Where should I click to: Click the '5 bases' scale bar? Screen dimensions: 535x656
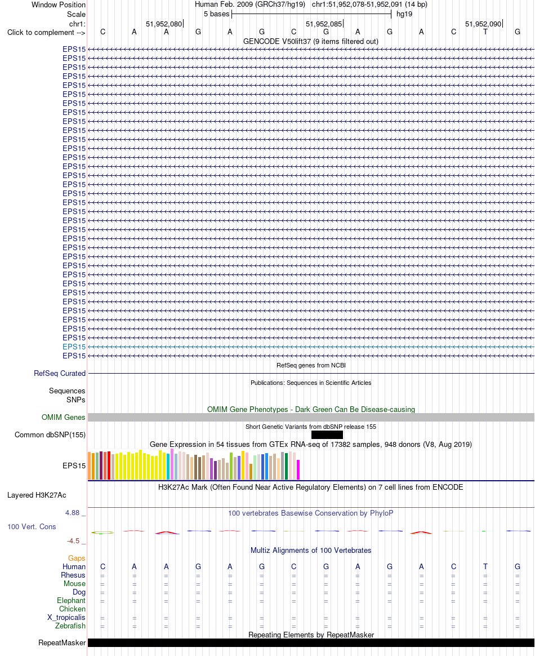point(311,14)
